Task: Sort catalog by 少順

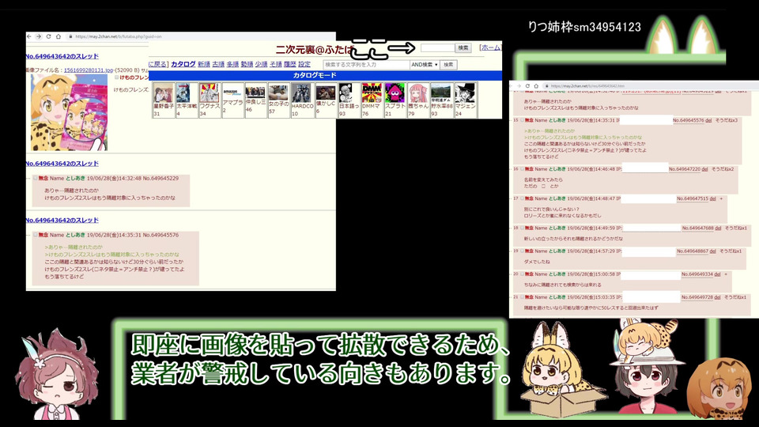Action: (x=262, y=64)
